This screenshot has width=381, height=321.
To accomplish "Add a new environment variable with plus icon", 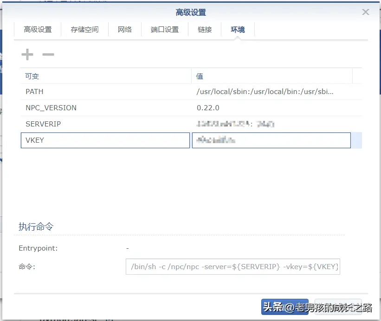I will point(27,54).
